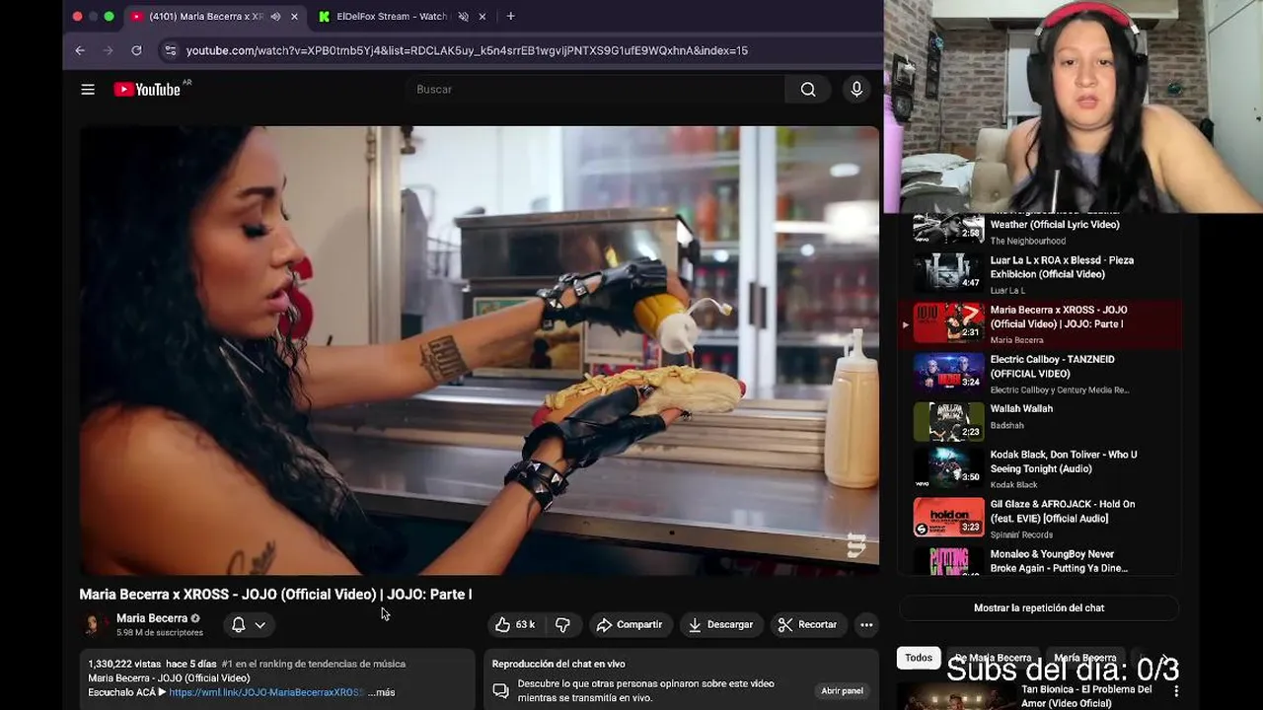Click the video title JOJO Official Video
Screen dimensions: 1263x710
275,595
